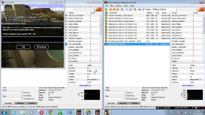Click the keyboard language indicator in tray
Screen dimensions: 205x115
pos(171,112)
